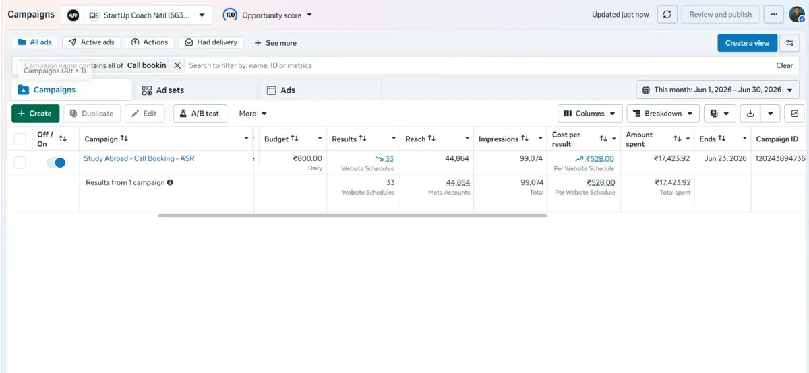Screen dimensions: 809x373
Task: Open Ends column header options arrow
Action: pyautogui.click(x=744, y=139)
